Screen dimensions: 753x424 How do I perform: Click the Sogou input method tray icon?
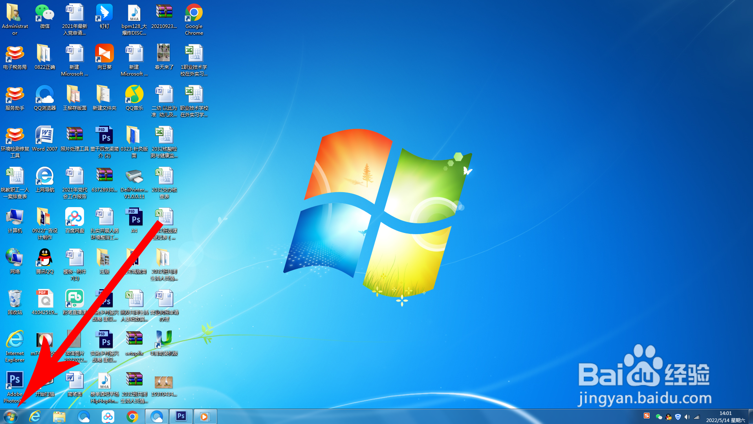[x=647, y=416]
